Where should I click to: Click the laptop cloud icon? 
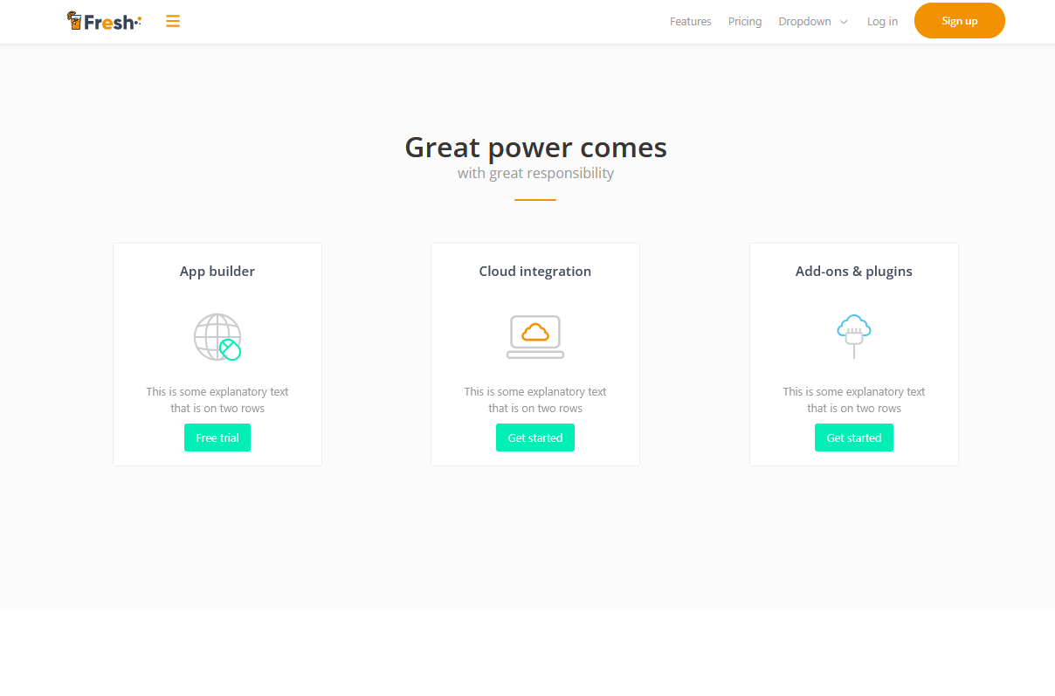(x=535, y=337)
